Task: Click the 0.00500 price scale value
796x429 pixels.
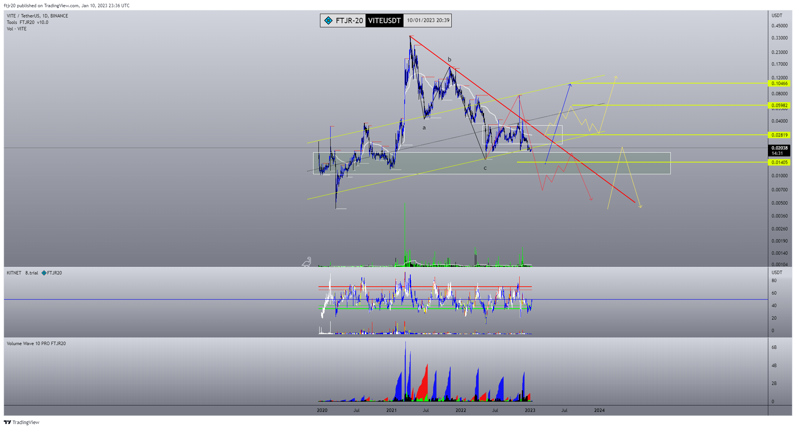Action: click(779, 203)
